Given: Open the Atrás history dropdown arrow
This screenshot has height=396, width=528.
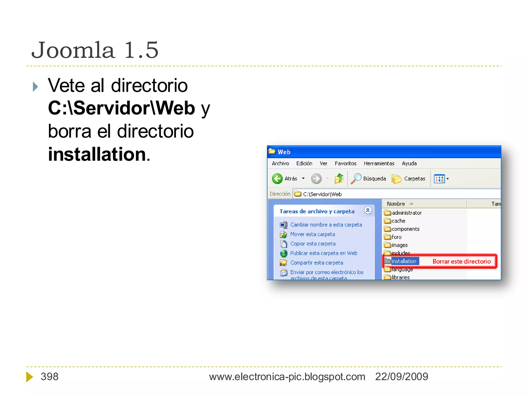Looking at the screenshot, I should point(303,178).
